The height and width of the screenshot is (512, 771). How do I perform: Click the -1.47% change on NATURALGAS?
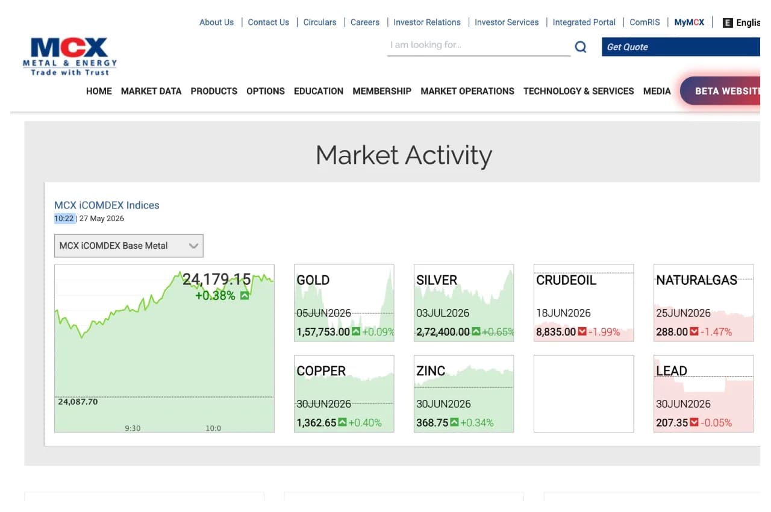click(716, 332)
